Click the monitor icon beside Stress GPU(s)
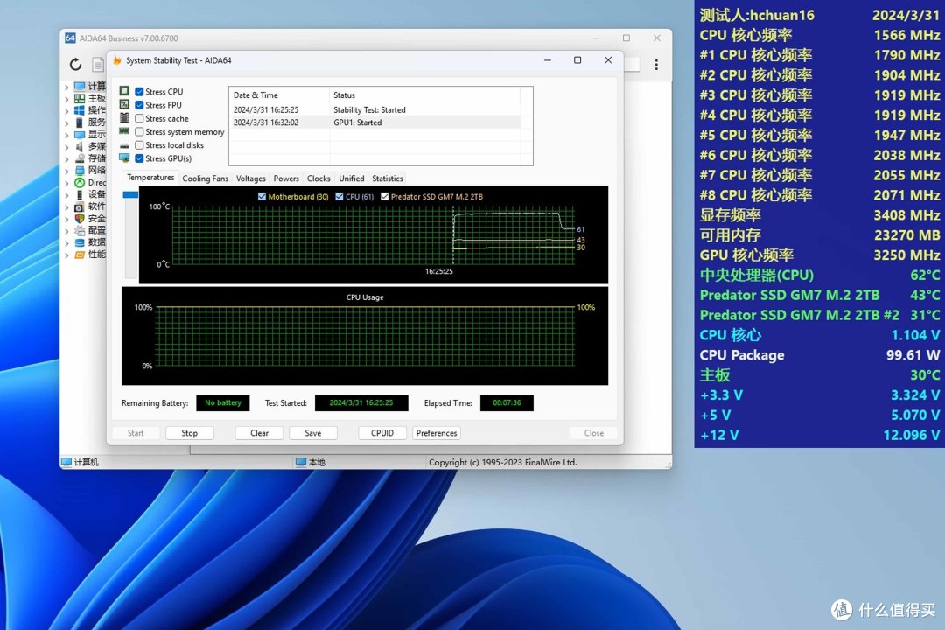The width and height of the screenshot is (945, 630). coord(124,158)
